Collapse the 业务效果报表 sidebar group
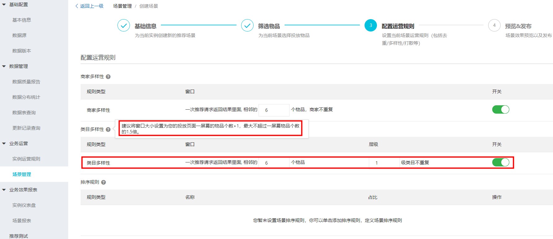The image size is (553, 239). 4,190
